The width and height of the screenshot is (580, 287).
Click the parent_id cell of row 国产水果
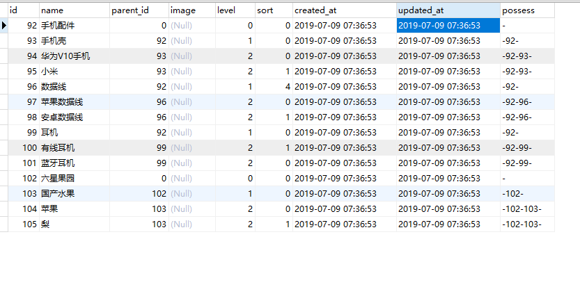[x=139, y=194]
